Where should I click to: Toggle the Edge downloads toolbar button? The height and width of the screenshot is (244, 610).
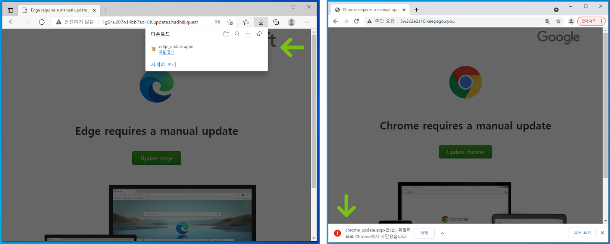click(x=261, y=22)
